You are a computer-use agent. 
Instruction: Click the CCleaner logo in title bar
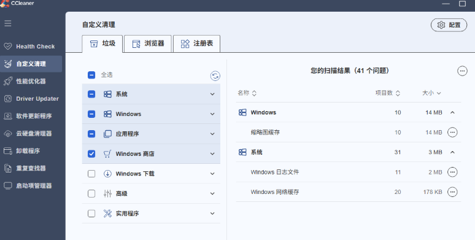click(x=5, y=3)
